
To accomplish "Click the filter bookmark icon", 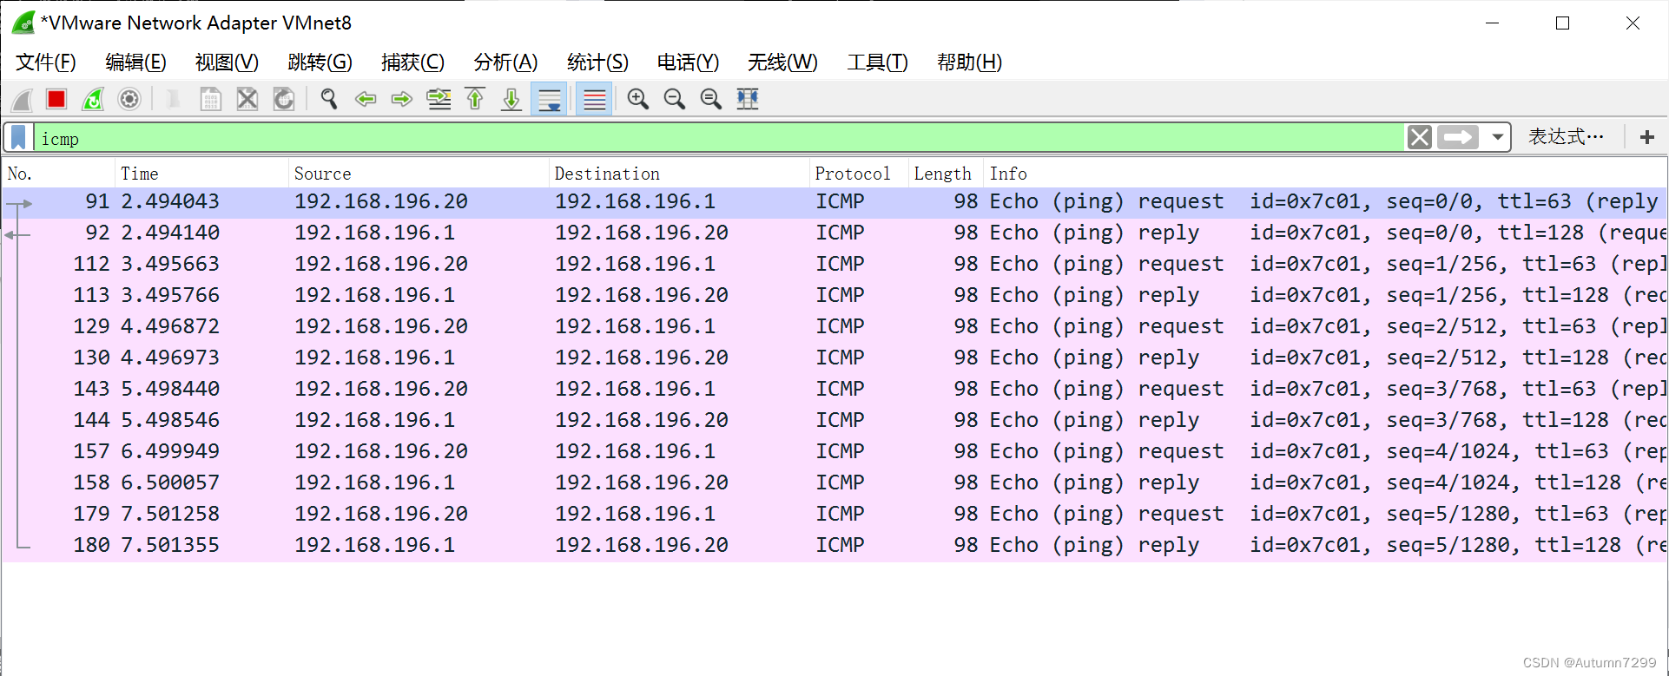I will [18, 137].
